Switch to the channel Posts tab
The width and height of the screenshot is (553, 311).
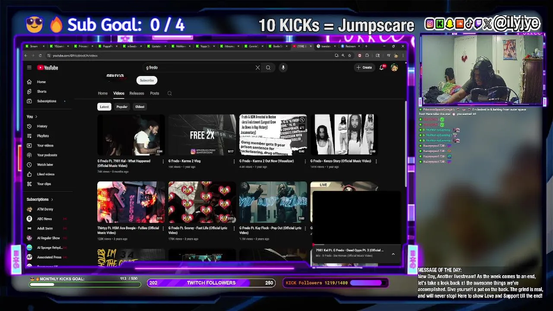[155, 93]
